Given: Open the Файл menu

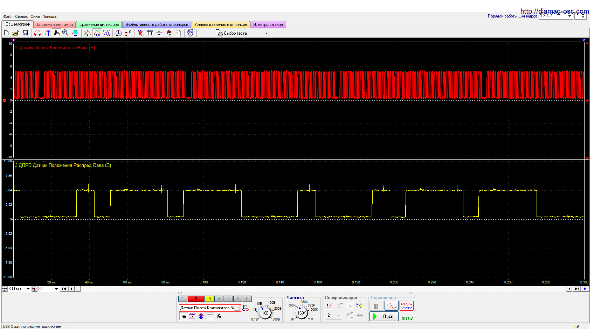Looking at the screenshot, I should pyautogui.click(x=8, y=16).
